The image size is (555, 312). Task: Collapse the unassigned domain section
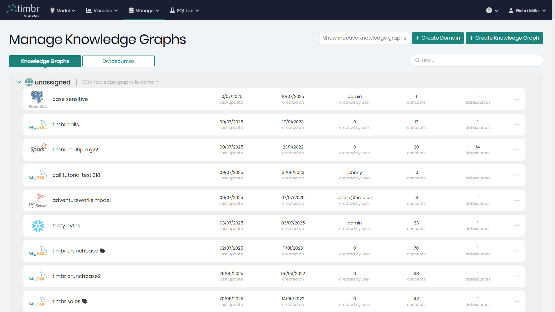point(18,82)
